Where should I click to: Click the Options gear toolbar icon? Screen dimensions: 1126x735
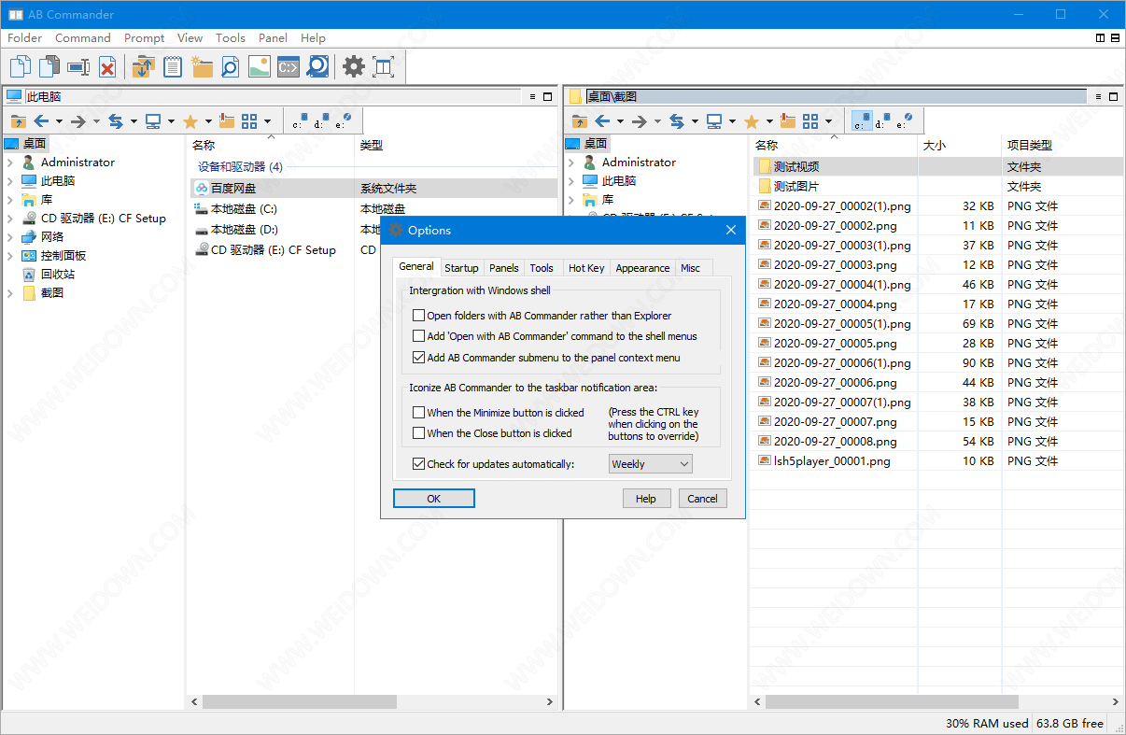click(x=353, y=66)
